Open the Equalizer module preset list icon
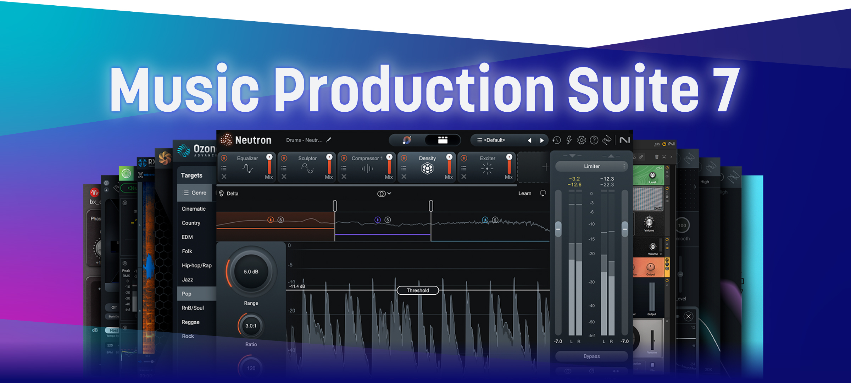The image size is (851, 383). point(224,168)
